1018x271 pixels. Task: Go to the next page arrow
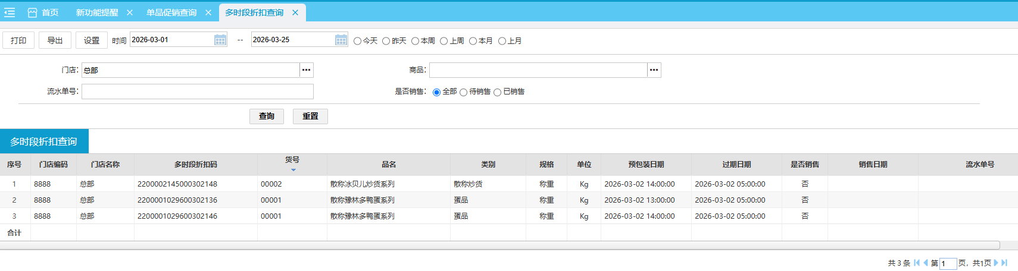996,263
